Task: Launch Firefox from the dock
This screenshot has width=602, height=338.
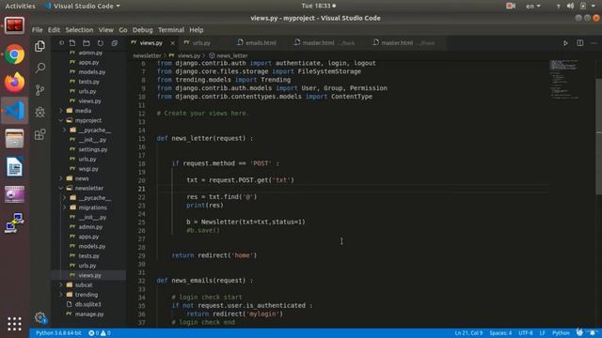Action: coord(15,82)
